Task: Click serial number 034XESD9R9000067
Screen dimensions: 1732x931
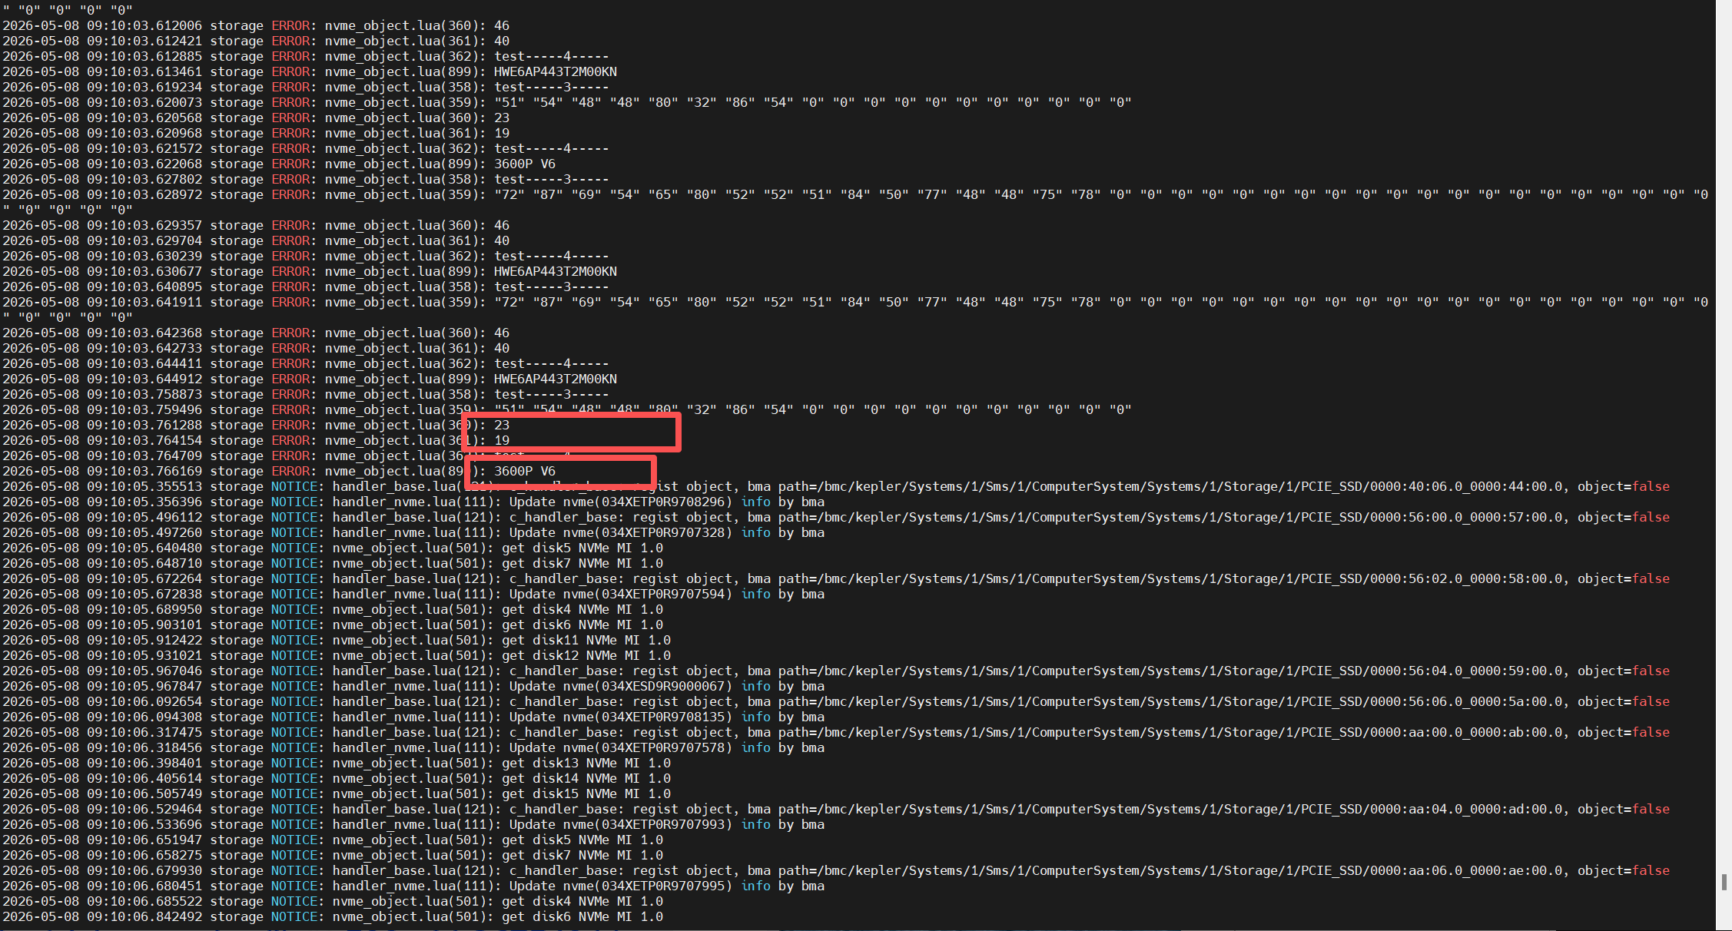Action: point(663,686)
